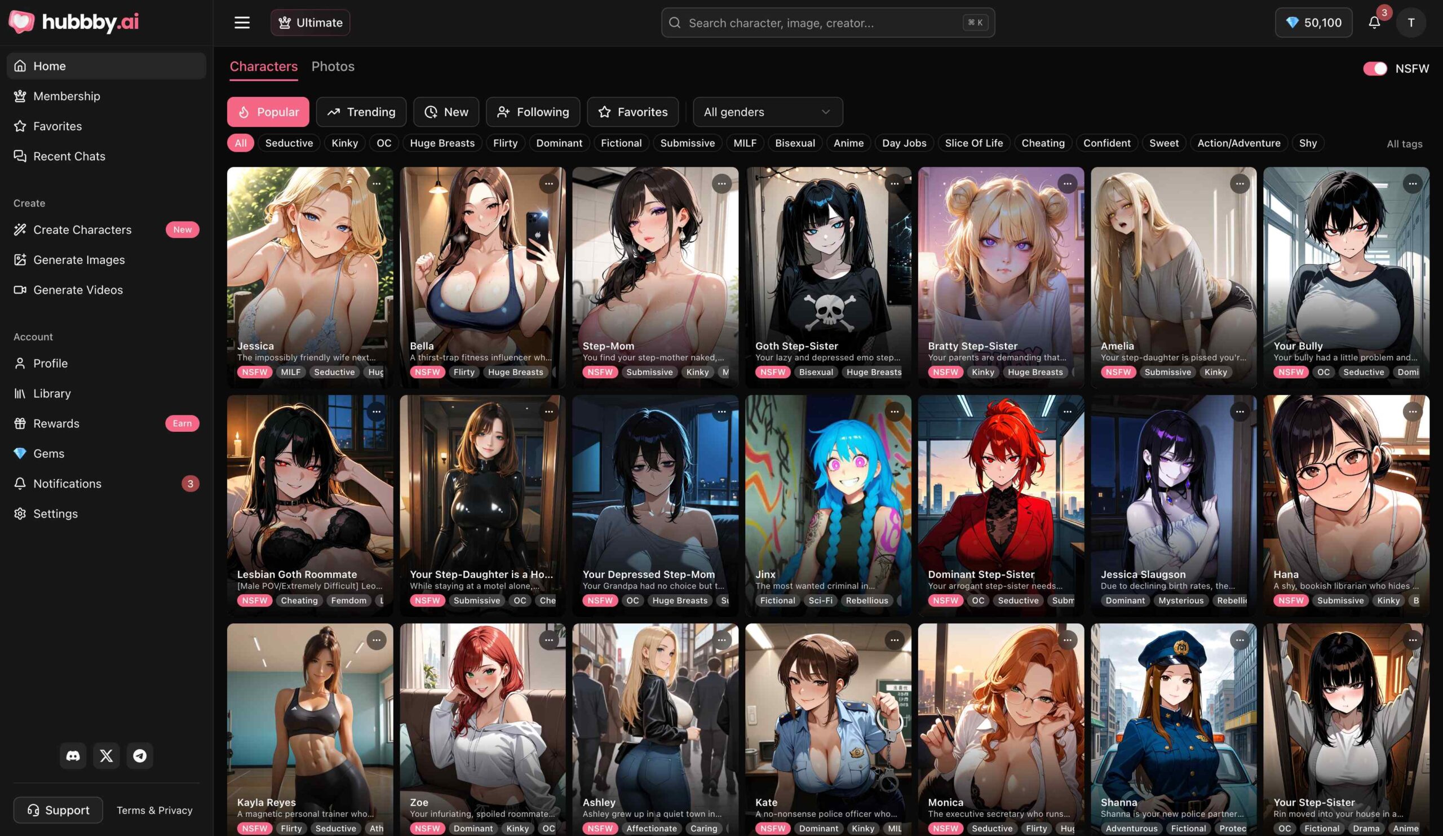1443x836 pixels.
Task: Switch to the Photos tab
Action: [333, 67]
